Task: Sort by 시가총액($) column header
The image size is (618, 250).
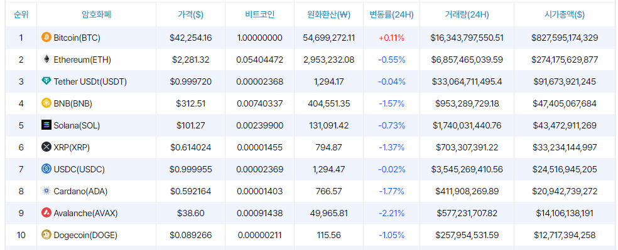Action: point(565,15)
